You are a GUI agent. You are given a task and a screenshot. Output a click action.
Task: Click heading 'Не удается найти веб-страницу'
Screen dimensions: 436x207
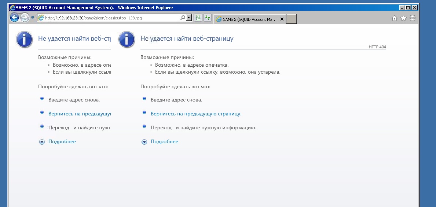[x=187, y=38]
